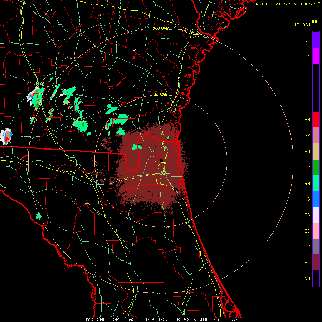
Task: Click the UK magenta legend swatch
Action: coord(316,56)
